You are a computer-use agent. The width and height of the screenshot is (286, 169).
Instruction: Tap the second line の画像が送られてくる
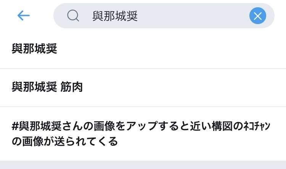tap(65, 141)
